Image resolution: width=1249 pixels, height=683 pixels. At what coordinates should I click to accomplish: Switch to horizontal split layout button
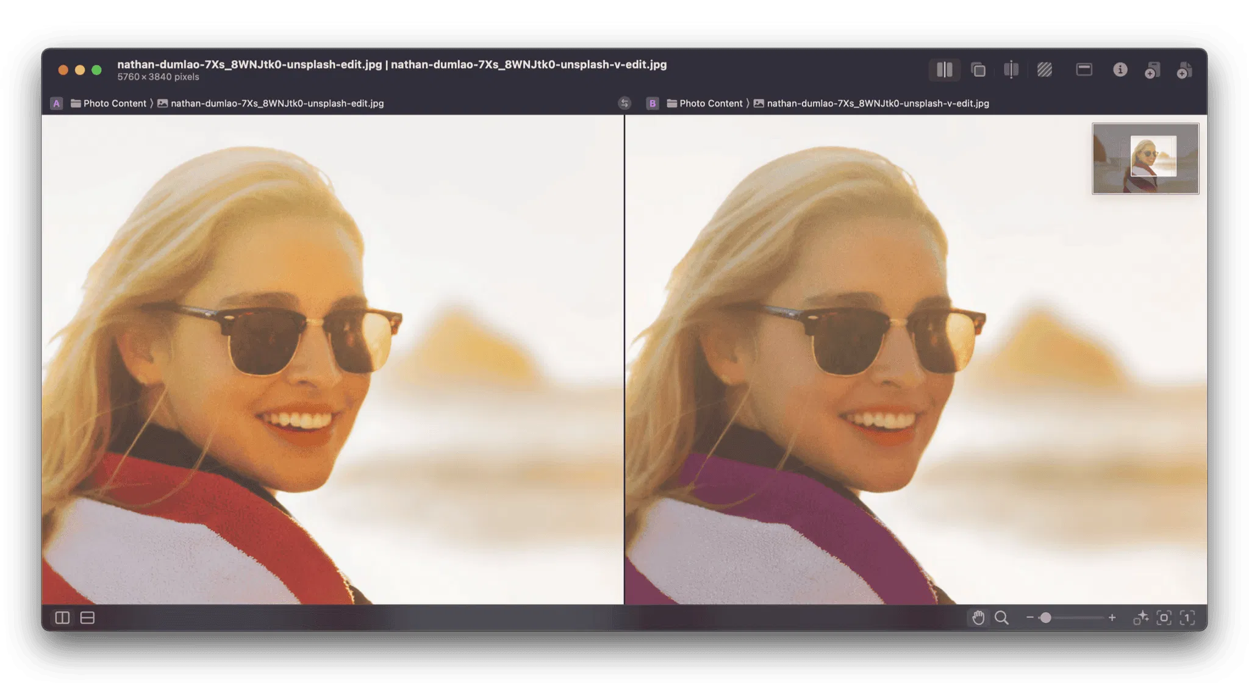click(x=87, y=618)
